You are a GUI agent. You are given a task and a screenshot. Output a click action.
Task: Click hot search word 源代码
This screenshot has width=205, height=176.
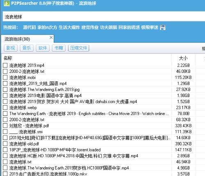[x=30, y=27]
